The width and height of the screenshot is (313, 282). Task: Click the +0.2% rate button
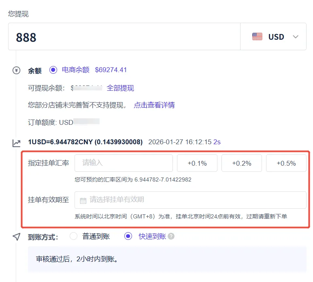[x=242, y=163]
